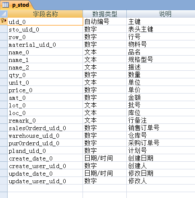Select the row selector for sto_uid_0
195x198 pixels.
(x=4, y=29)
